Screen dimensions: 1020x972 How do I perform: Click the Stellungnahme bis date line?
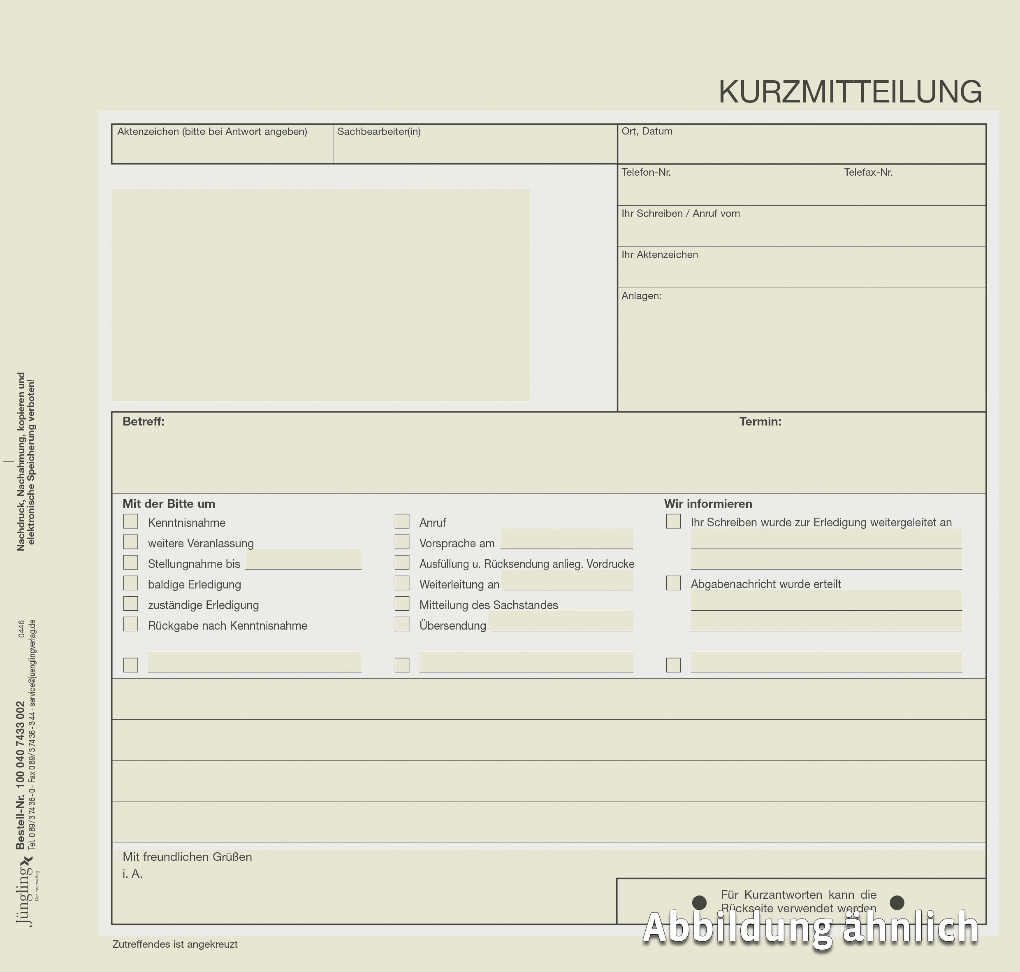pos(304,560)
